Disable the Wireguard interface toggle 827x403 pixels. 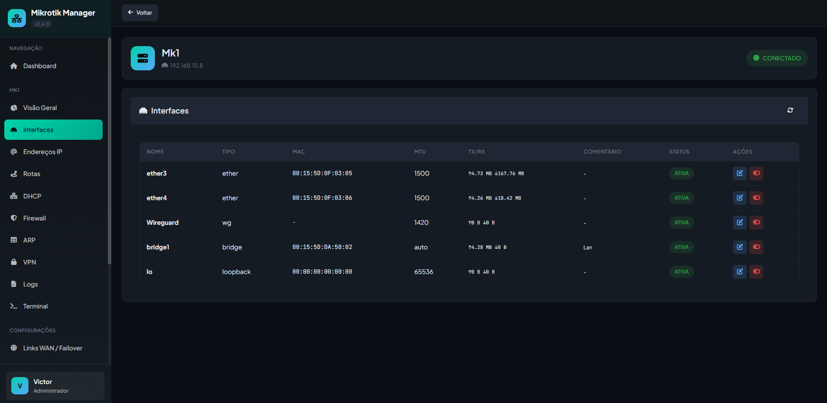[x=756, y=223]
